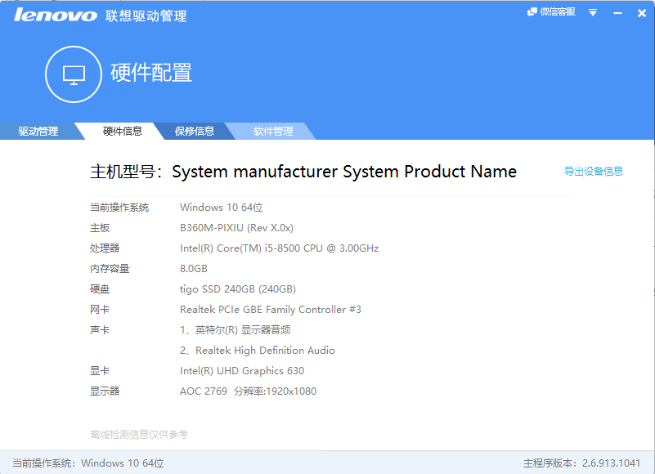Click the 网卡 row label
The height and width of the screenshot is (474, 655).
(100, 310)
